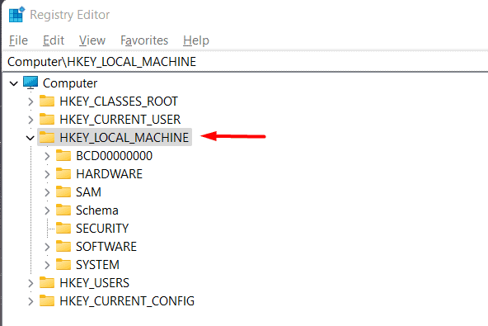Click the HKEY_CURRENT_USER folder icon
488x326 pixels.
47,119
